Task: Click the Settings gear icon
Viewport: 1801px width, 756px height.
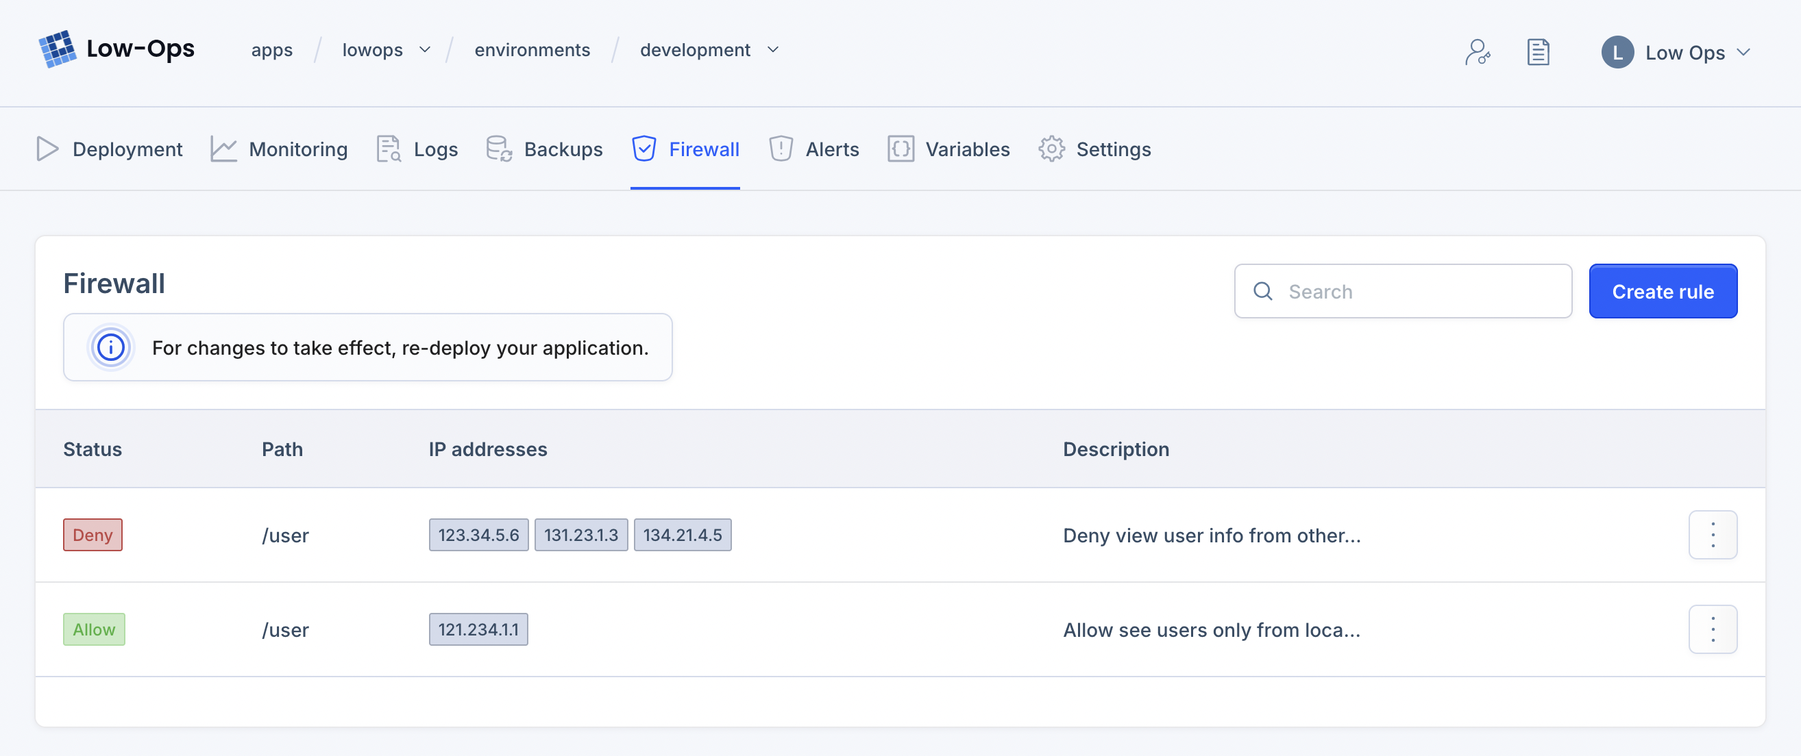Action: 1051,149
